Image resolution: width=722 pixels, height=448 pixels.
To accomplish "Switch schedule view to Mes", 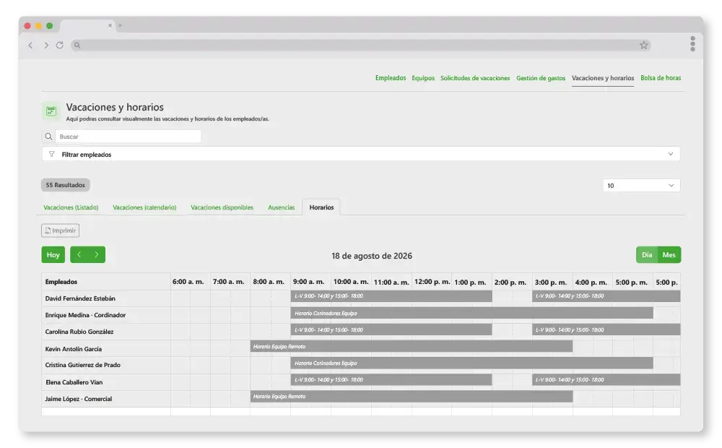I will 669,255.
